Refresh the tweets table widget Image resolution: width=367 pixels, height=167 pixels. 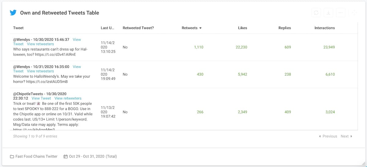pyautogui.click(x=316, y=13)
